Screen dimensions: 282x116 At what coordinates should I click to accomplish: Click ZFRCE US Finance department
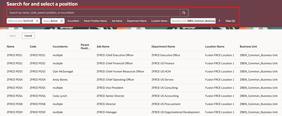[x=163, y=63]
